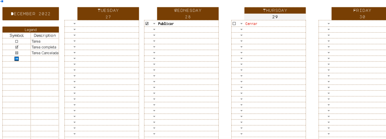
Task: Click the WEDNESDAY 28 day header
Action: click(x=188, y=13)
